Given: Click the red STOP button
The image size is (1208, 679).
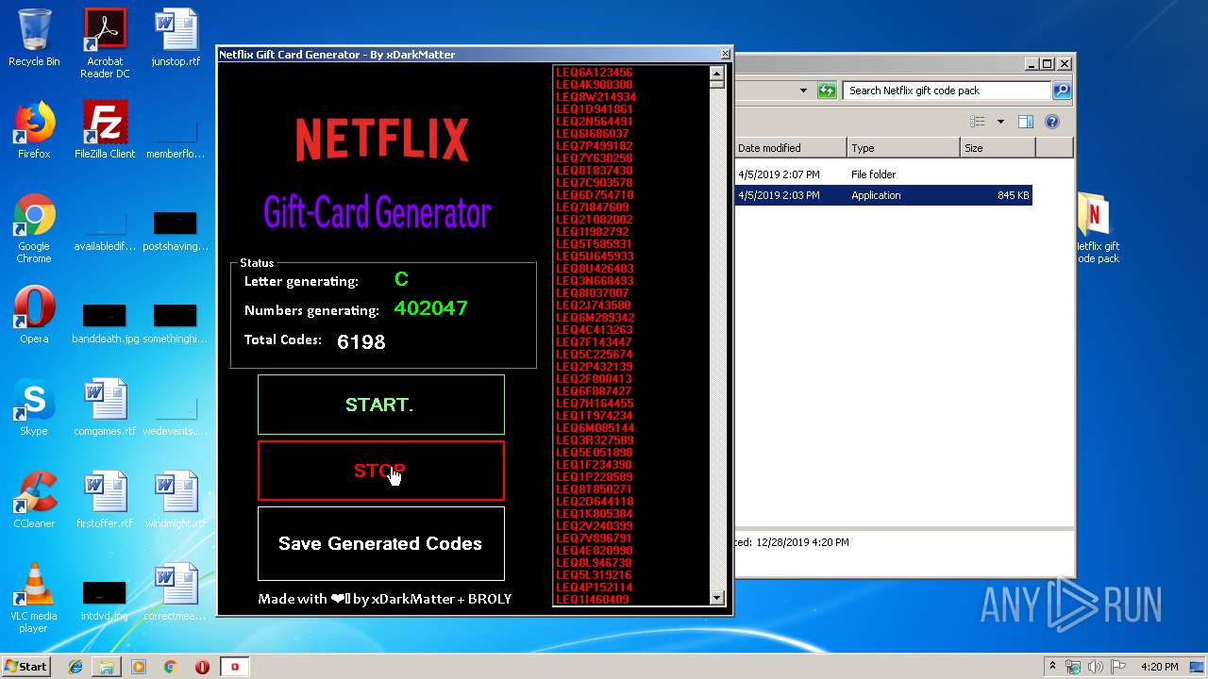Looking at the screenshot, I should 381,471.
